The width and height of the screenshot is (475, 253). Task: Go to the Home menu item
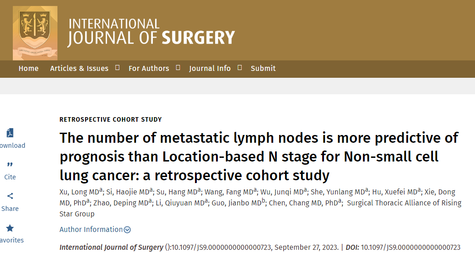coord(28,69)
